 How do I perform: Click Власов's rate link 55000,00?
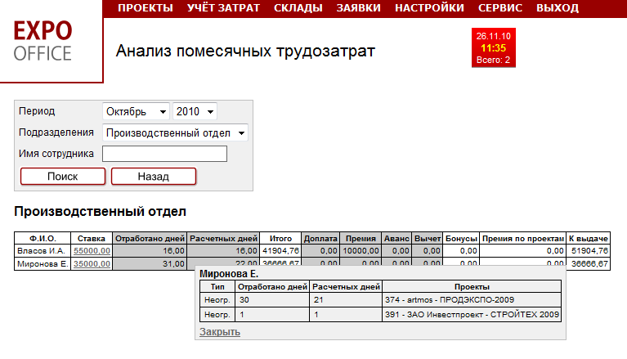click(92, 251)
